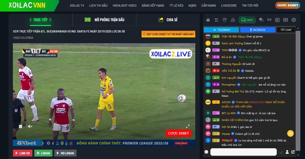
Task: Click the live broadcast signal icon
Action: (269, 20)
